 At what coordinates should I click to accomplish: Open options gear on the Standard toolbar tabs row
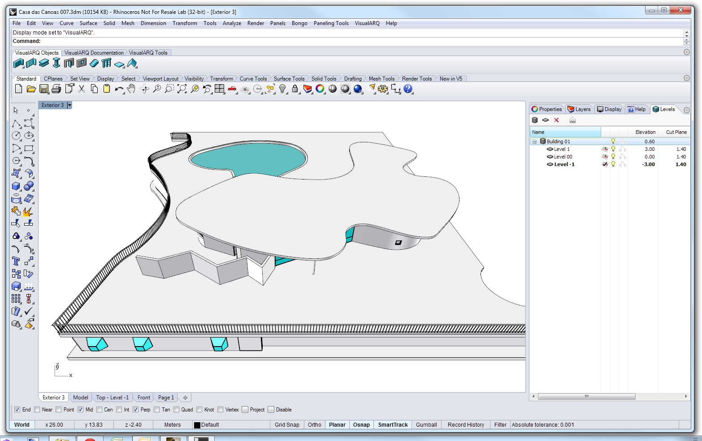686,78
